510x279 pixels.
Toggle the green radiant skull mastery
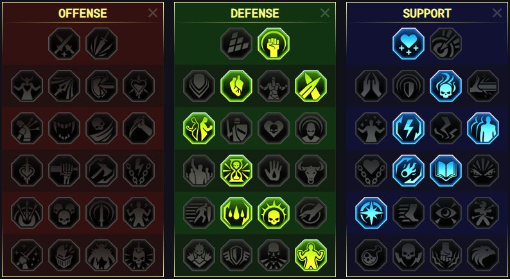point(274,213)
